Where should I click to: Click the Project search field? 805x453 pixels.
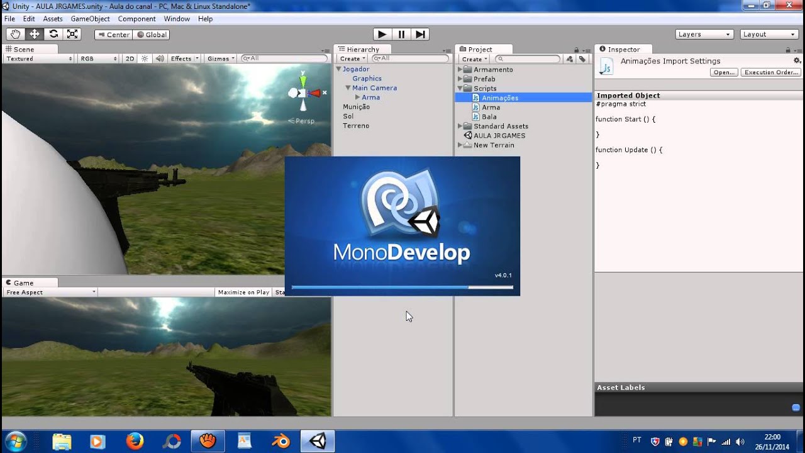click(x=527, y=59)
